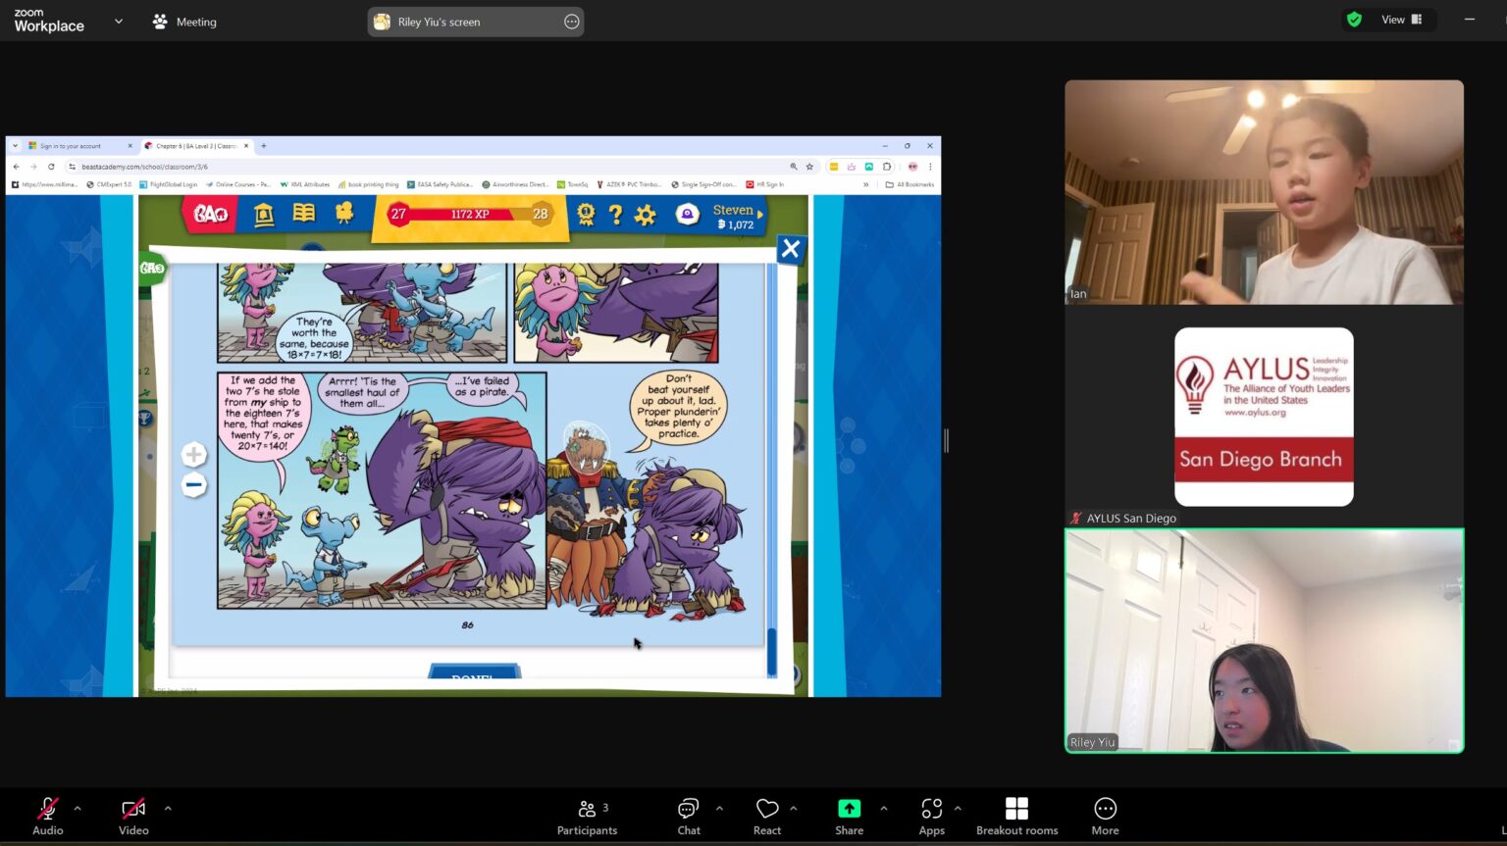Expand apps options arrow beside Apps
The width and height of the screenshot is (1507, 846).
958,809
